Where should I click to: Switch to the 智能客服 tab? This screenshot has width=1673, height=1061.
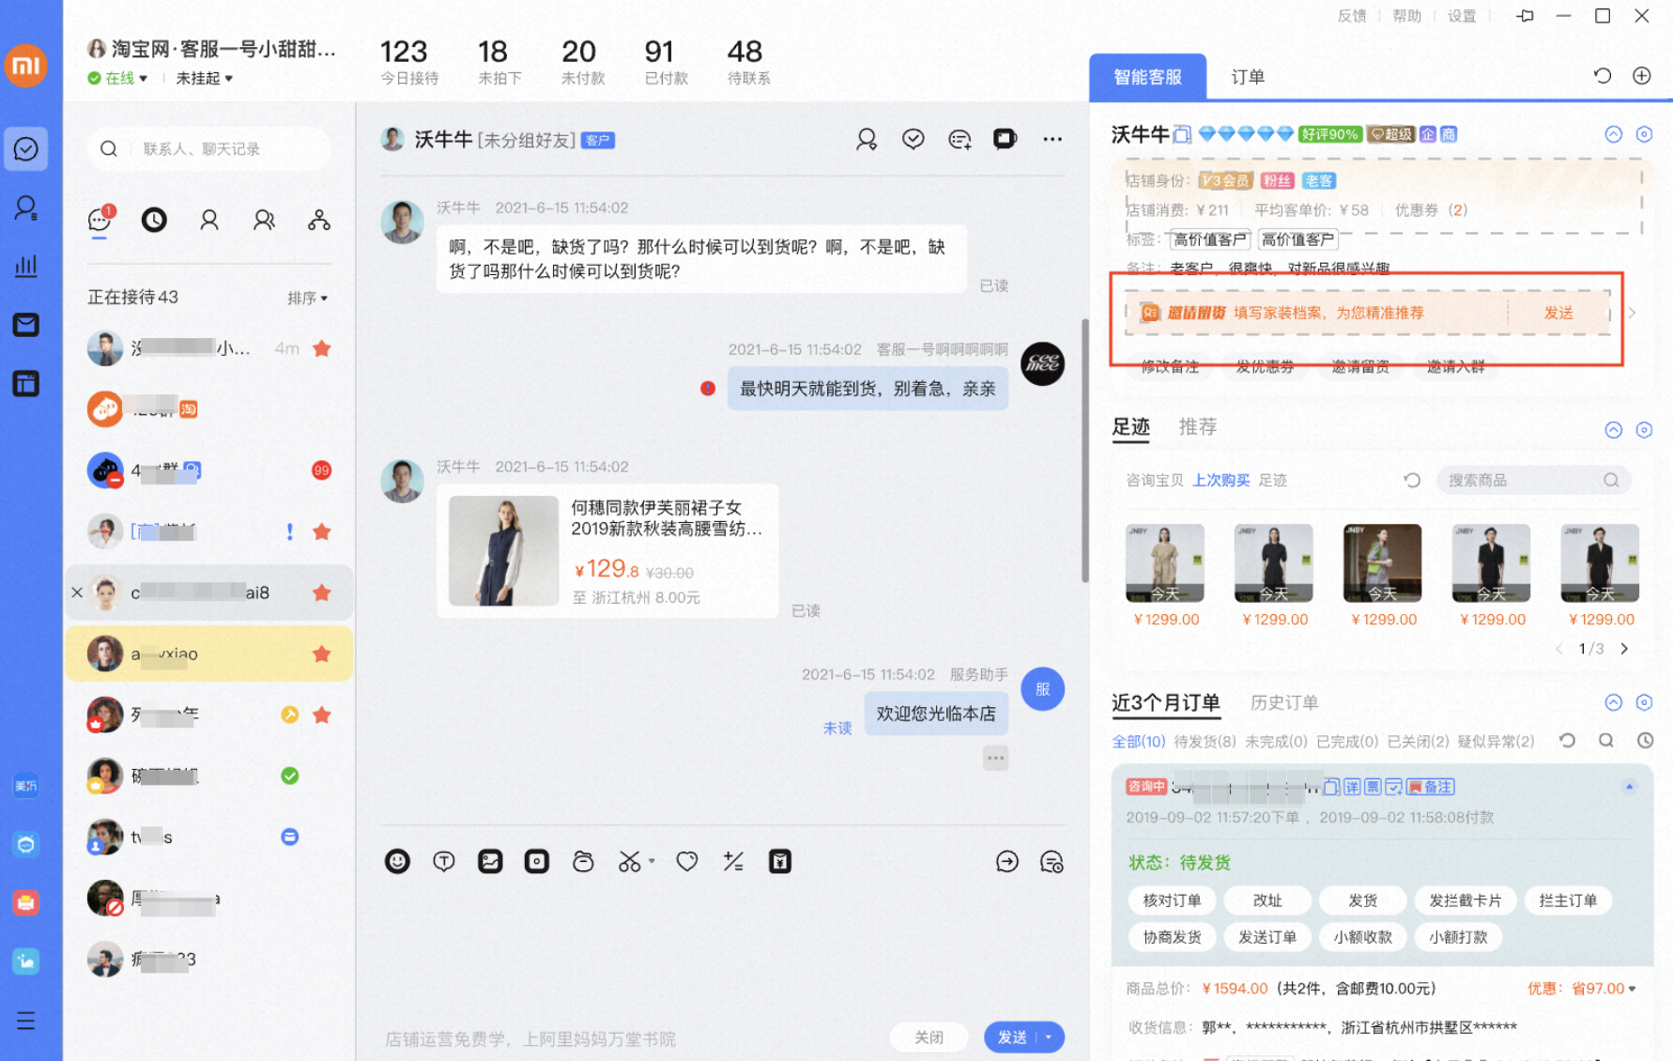tap(1147, 77)
